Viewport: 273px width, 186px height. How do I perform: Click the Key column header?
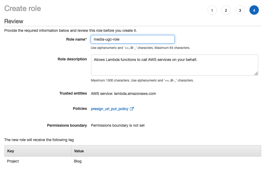point(11,151)
